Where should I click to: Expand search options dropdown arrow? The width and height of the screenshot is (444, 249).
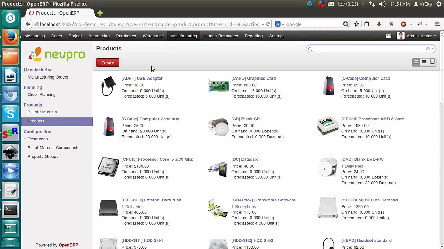point(432,49)
